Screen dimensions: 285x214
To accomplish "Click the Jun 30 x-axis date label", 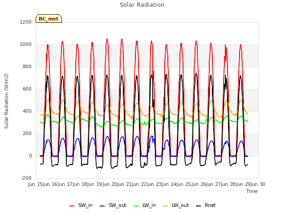I will click(x=258, y=184).
